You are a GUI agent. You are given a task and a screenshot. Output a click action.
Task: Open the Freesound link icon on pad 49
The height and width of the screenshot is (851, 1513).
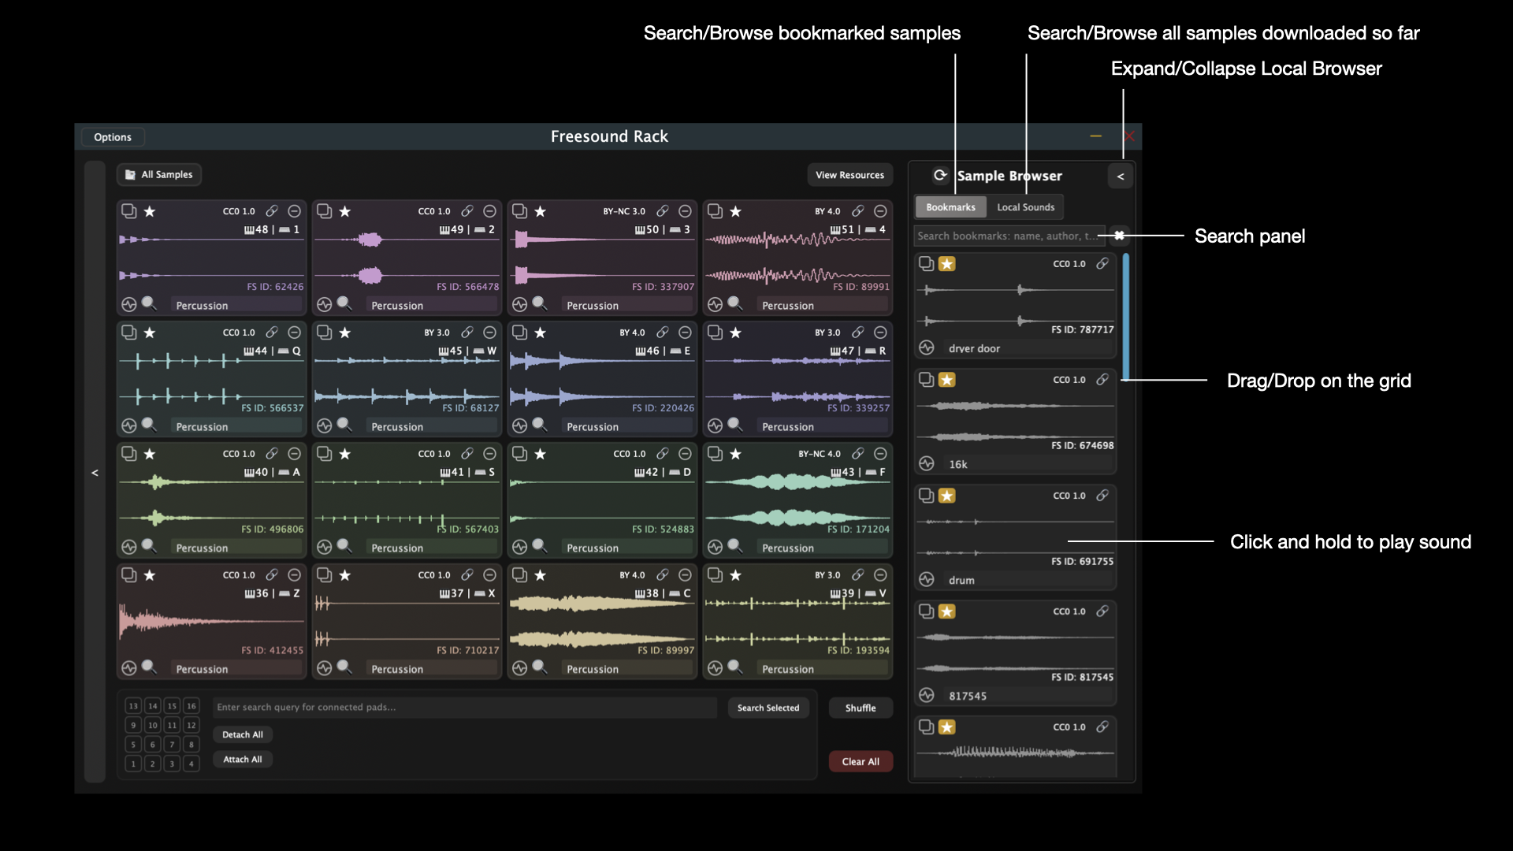467,211
